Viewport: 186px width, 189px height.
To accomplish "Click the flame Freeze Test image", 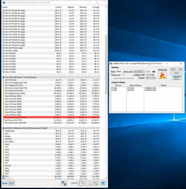I will click(162, 75).
